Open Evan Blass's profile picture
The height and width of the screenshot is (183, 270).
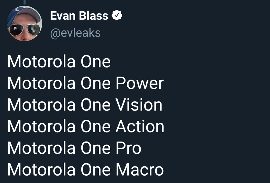24,23
